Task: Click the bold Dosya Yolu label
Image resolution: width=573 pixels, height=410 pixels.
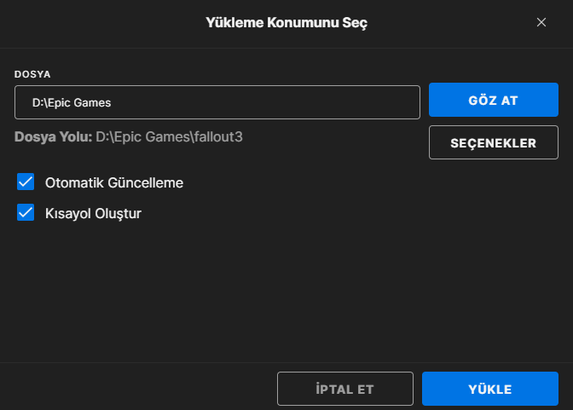Action: (x=53, y=136)
